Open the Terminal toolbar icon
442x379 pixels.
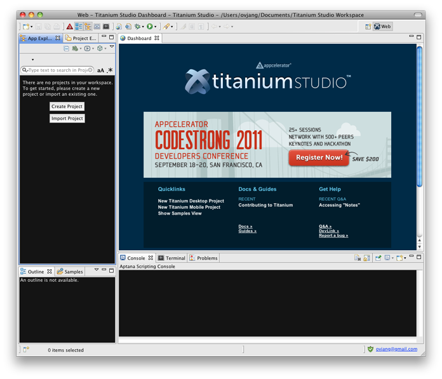pos(106,27)
